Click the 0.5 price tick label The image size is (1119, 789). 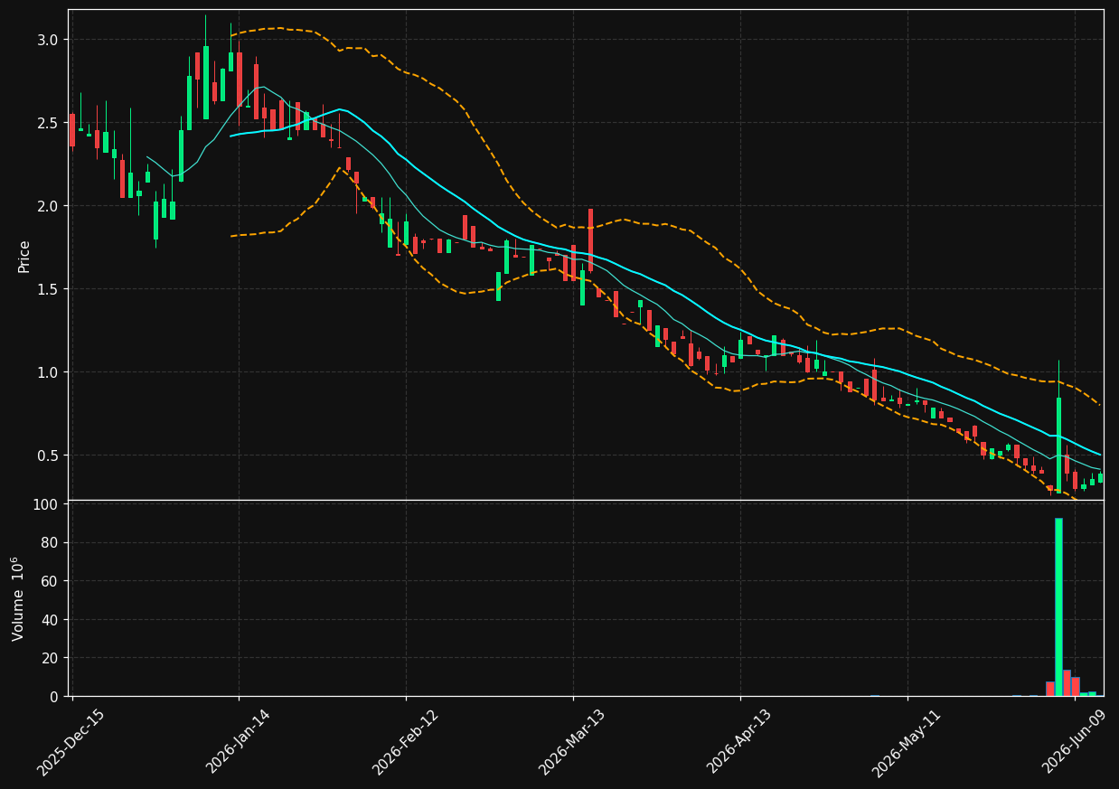point(48,456)
